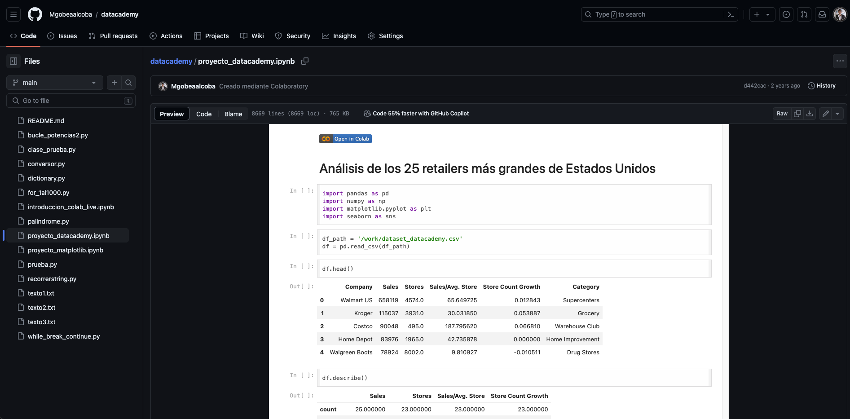Screen dimensions: 850x419
Task: Switch to the Issues tab
Action: click(62, 36)
